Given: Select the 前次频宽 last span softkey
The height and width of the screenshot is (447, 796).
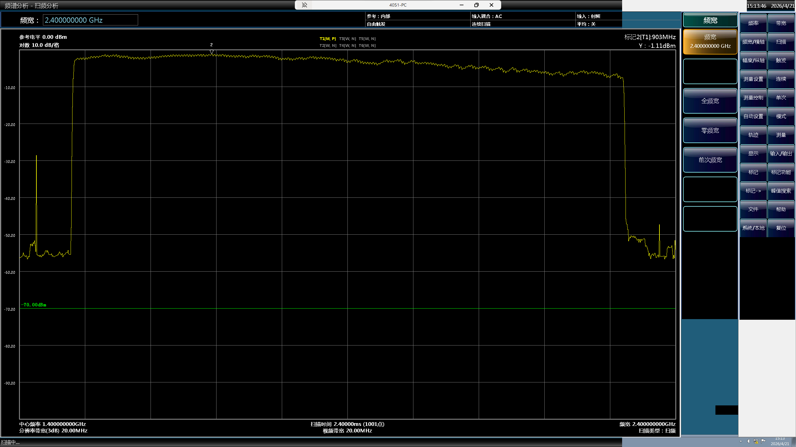Looking at the screenshot, I should click(x=710, y=160).
